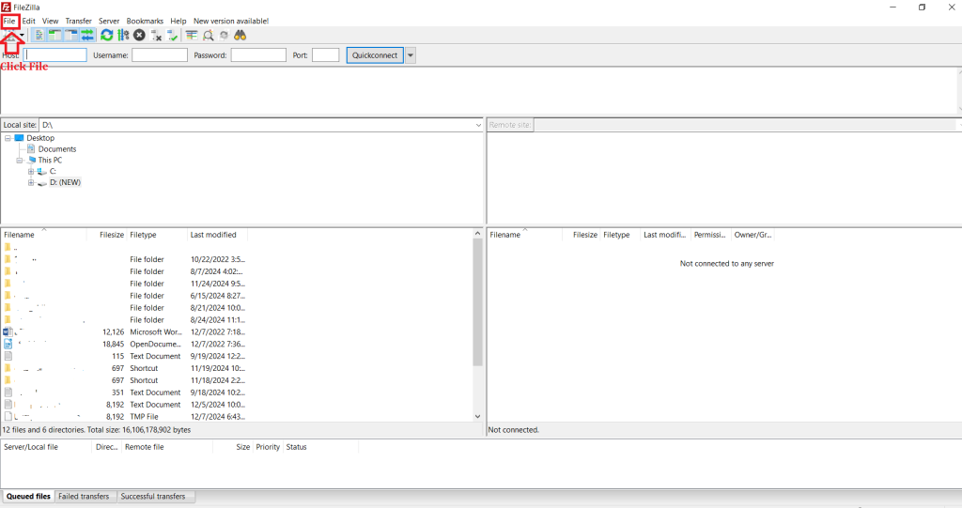Click the OpenDocument file icon
962x508 pixels.
[8, 345]
